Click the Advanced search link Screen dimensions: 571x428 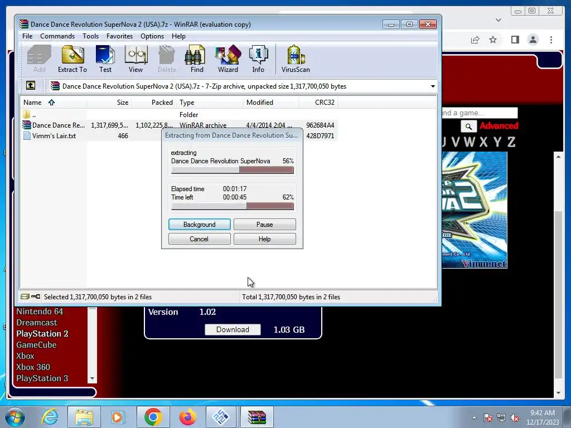pos(499,126)
